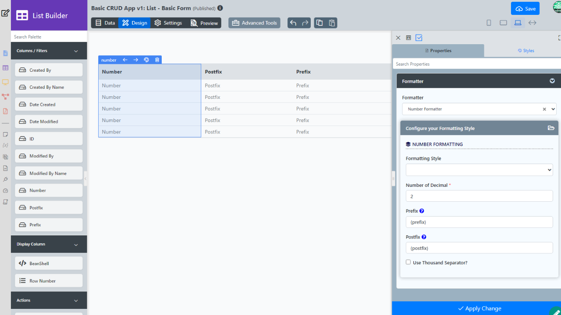Enable Use Thousand Separator checkbox

(x=408, y=262)
